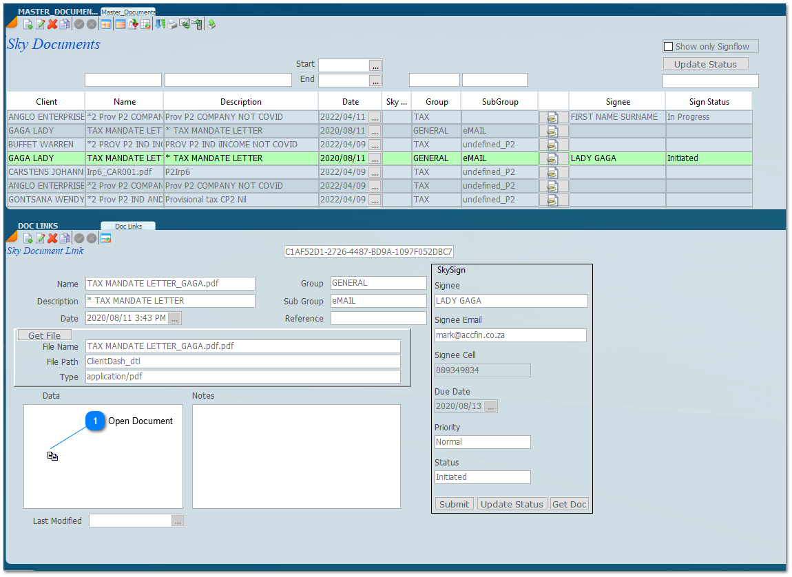792x577 pixels.
Task: Click the blue sort arrow icon in top toolbar
Action: click(160, 24)
